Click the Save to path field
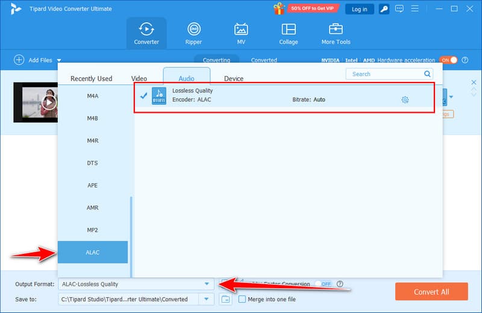This screenshot has height=313, width=482. tap(128, 299)
